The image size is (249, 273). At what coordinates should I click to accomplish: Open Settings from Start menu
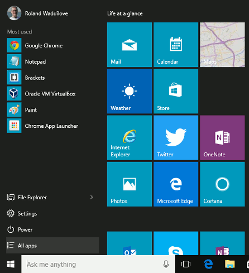(52, 213)
